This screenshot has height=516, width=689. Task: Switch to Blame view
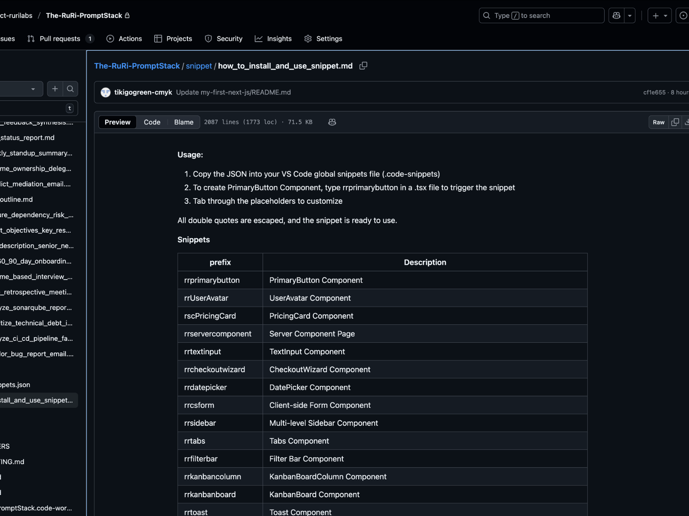tap(184, 122)
